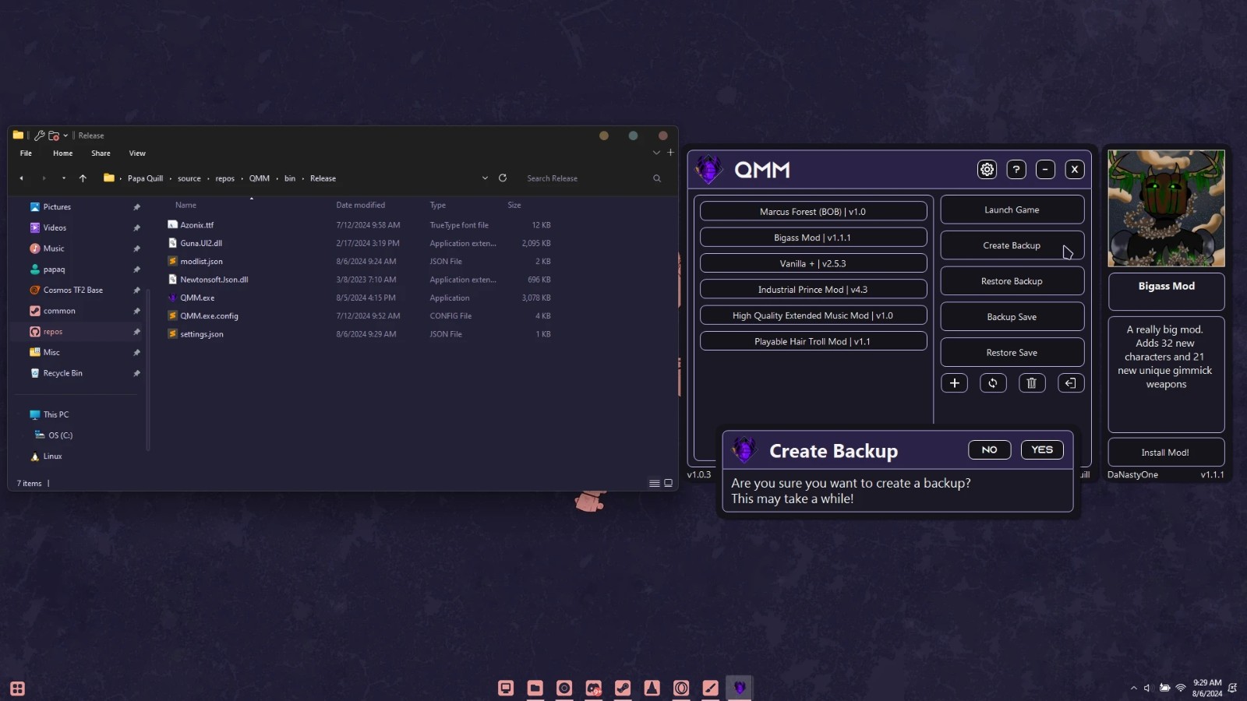Click the Search Release input field
1247x701 pixels.
[x=585, y=178]
